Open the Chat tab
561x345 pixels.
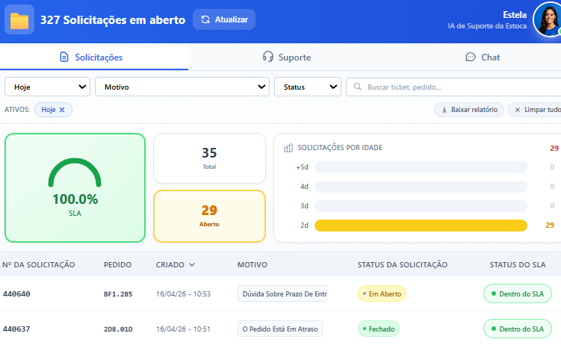click(x=483, y=57)
